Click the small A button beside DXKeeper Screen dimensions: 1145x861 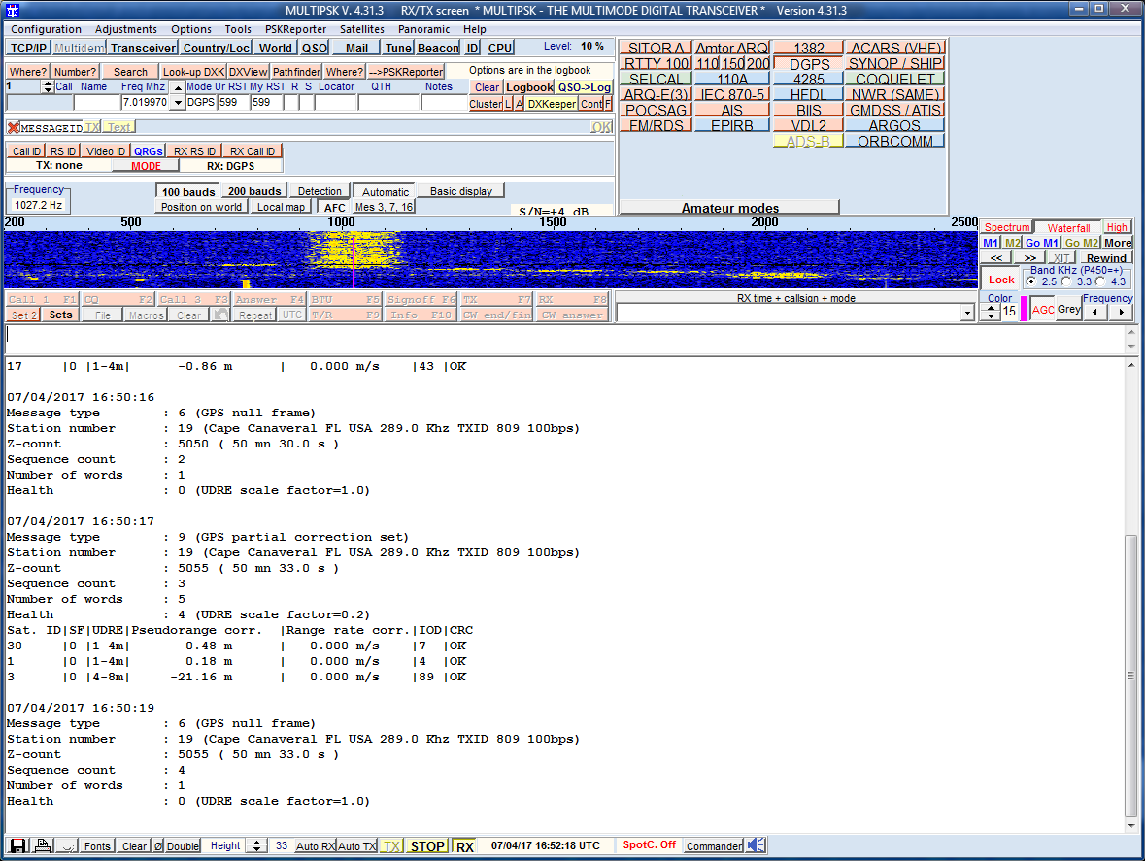click(520, 104)
